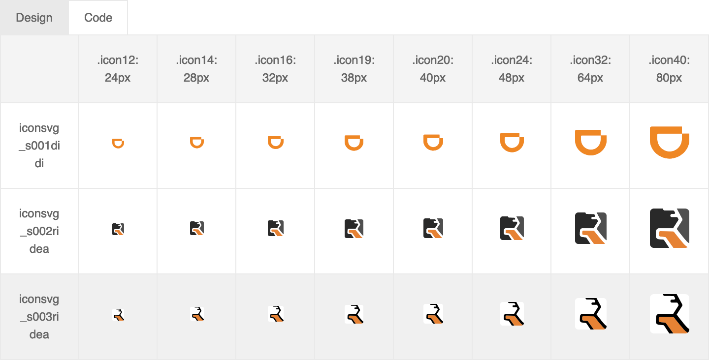
Task: Click the iconsvg_s001didi row label
Action: [x=39, y=146]
